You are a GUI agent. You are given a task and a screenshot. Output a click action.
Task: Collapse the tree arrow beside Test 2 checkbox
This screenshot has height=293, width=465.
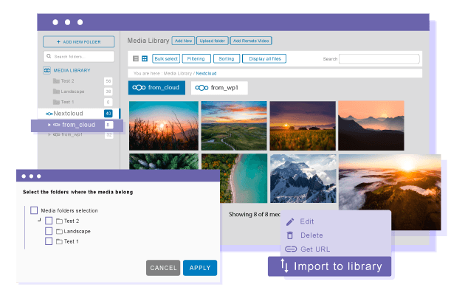39,220
